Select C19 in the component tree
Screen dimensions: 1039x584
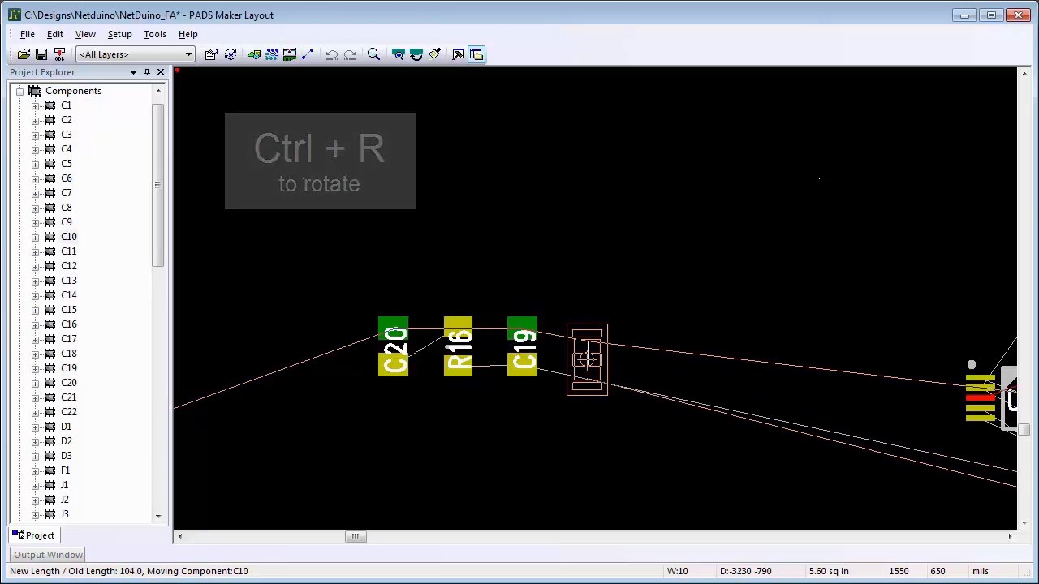pos(69,368)
